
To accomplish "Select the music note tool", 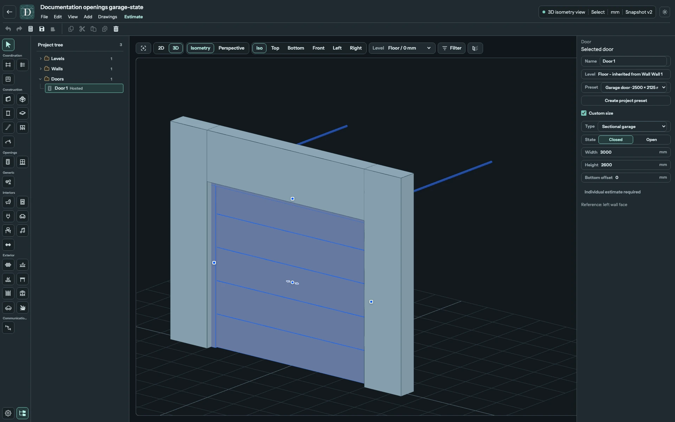I will coord(22,231).
